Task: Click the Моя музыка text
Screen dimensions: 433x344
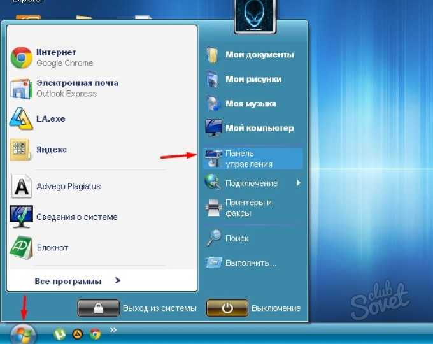Action: tap(251, 104)
